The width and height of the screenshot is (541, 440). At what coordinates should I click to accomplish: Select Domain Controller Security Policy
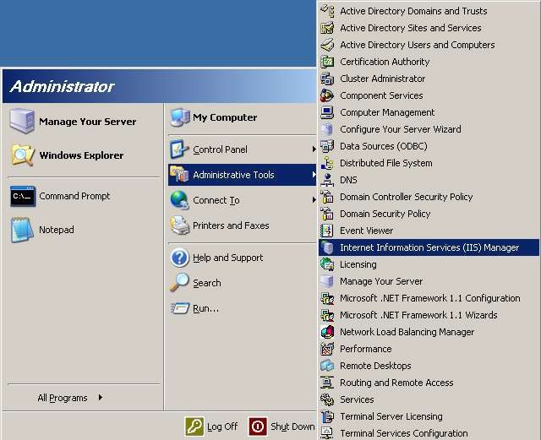point(429,197)
